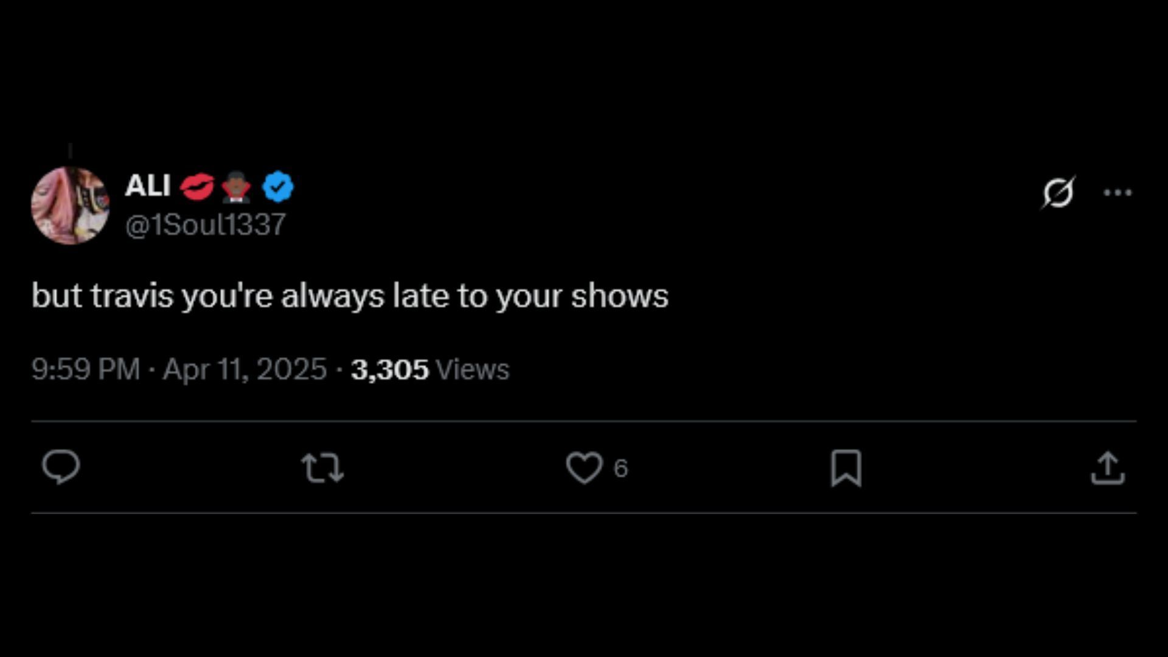Click the display name ALI
The height and width of the screenshot is (657, 1168).
(148, 186)
